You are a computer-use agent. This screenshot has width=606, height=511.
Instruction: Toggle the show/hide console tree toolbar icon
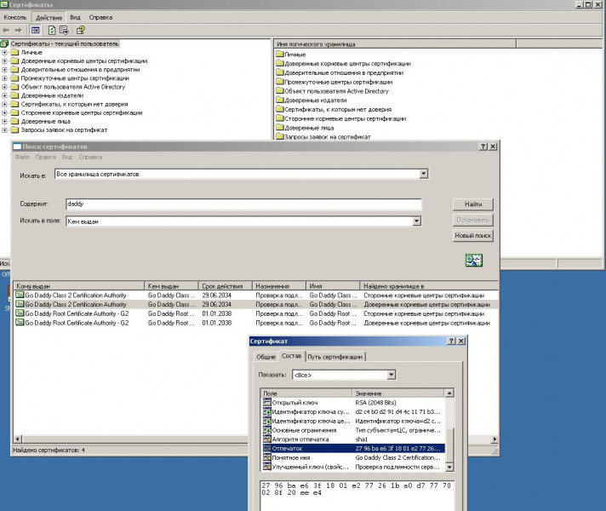[35, 30]
